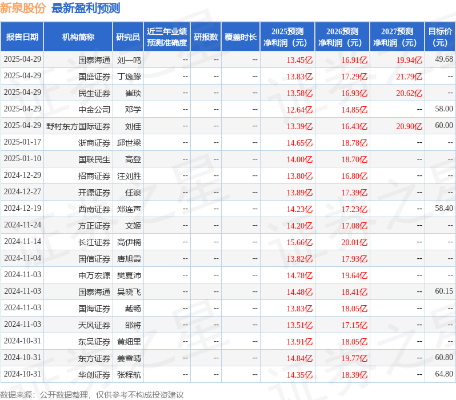Select institution 申万宏源
This screenshot has height=400, width=456.
point(94,276)
